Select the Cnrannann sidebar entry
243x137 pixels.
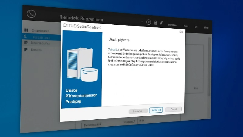(40, 31)
